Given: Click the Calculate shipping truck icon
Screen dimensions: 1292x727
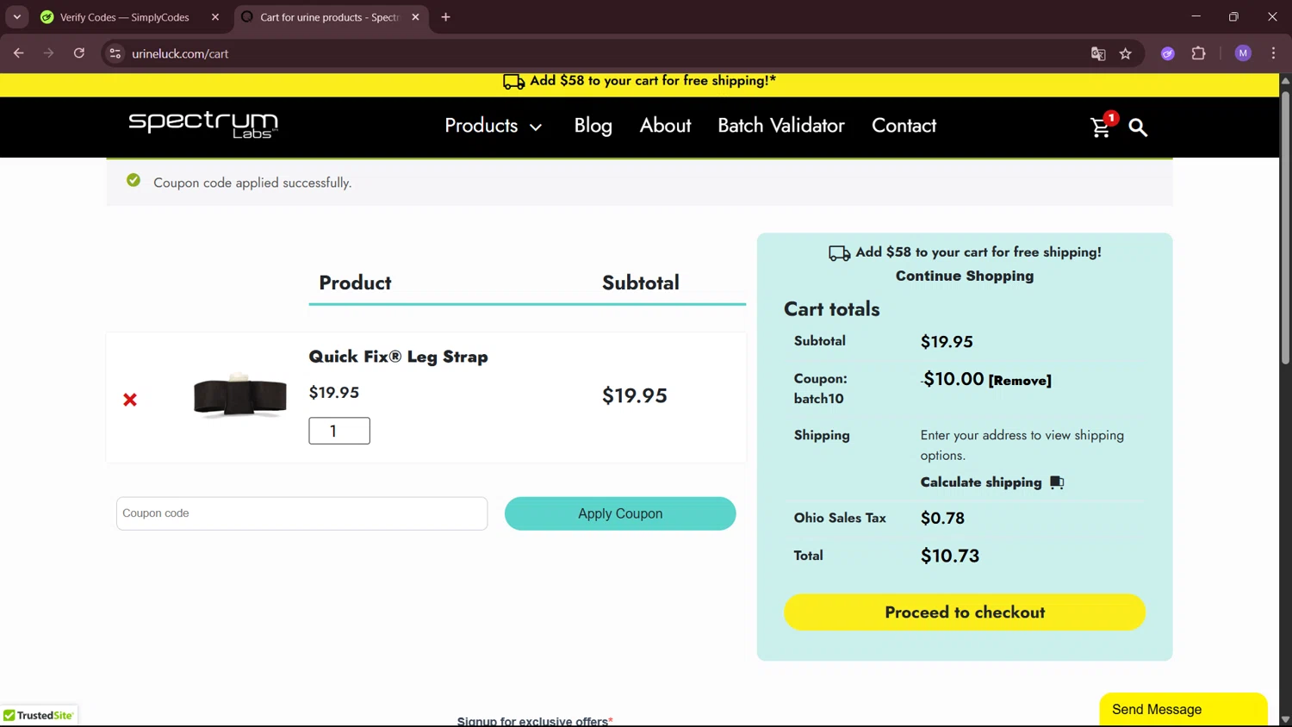Looking at the screenshot, I should tap(1057, 482).
